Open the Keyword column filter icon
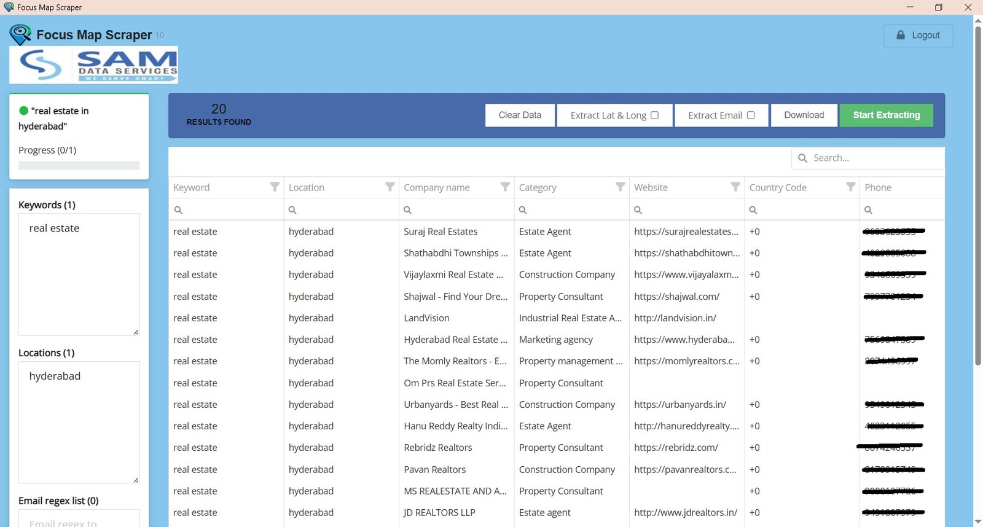This screenshot has height=527, width=983. click(275, 187)
